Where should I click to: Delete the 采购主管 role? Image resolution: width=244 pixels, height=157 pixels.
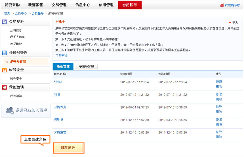219,137
